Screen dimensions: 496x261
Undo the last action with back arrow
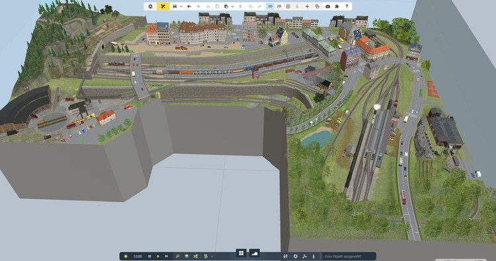(x=189, y=7)
